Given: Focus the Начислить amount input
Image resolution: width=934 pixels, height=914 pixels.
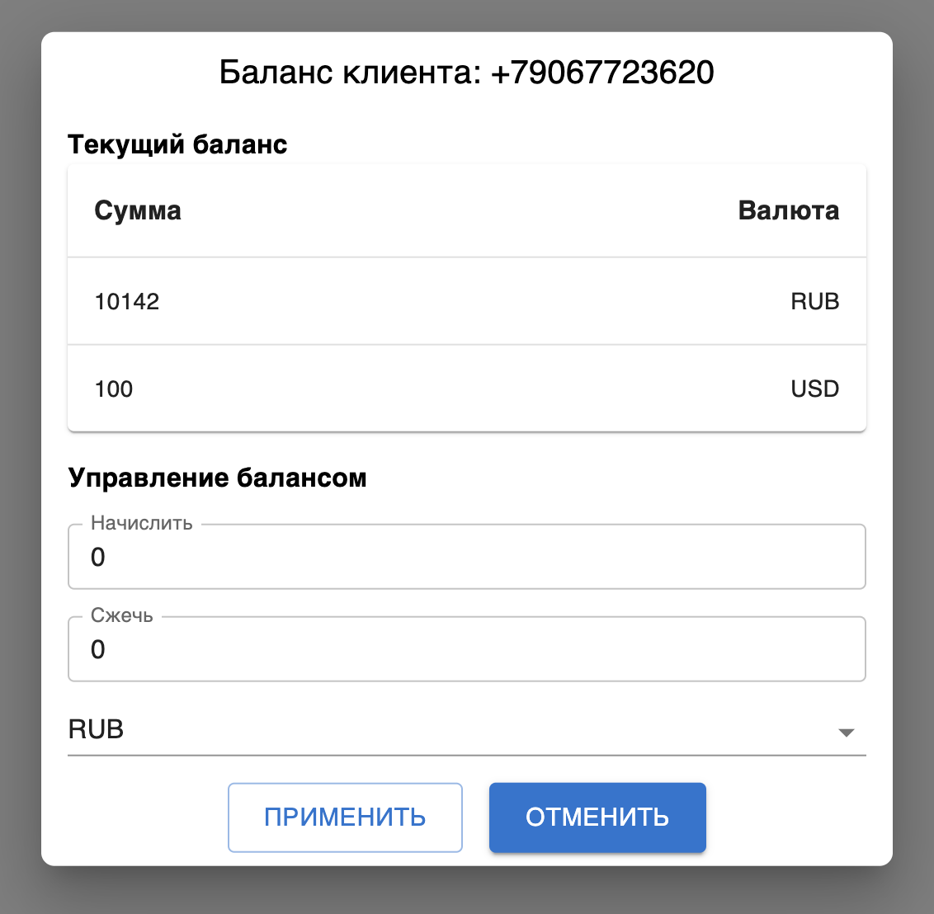Looking at the screenshot, I should pyautogui.click(x=466, y=558).
